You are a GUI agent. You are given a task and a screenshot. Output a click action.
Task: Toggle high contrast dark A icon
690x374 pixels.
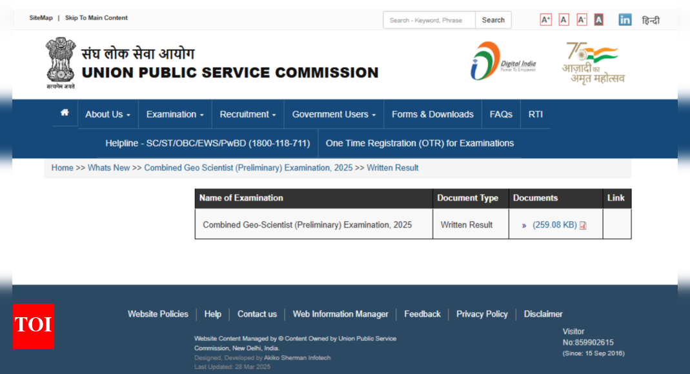599,20
